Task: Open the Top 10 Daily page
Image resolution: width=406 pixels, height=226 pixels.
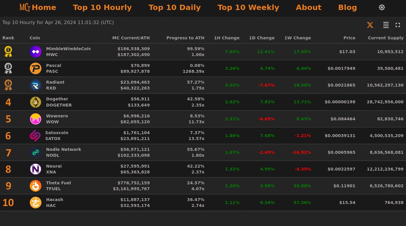Action: coord(175,7)
